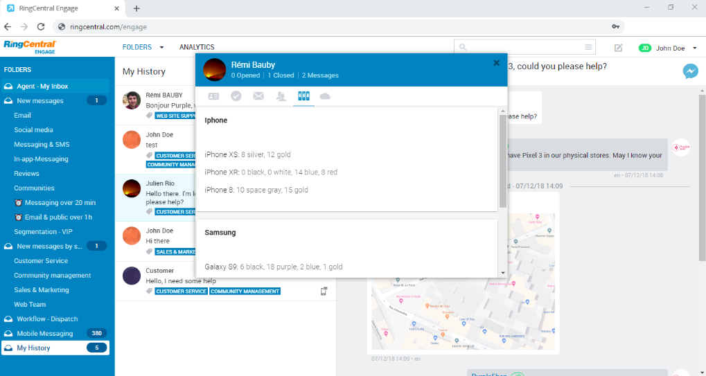Viewport: 706px width, 376px height.
Task: Click the popup's vertical scrollbar
Action: click(x=502, y=161)
